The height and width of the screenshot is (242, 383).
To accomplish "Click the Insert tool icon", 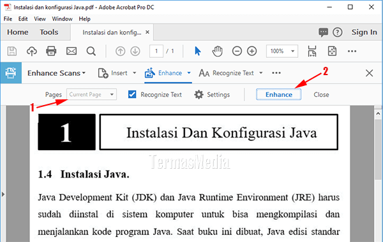I will [103, 73].
